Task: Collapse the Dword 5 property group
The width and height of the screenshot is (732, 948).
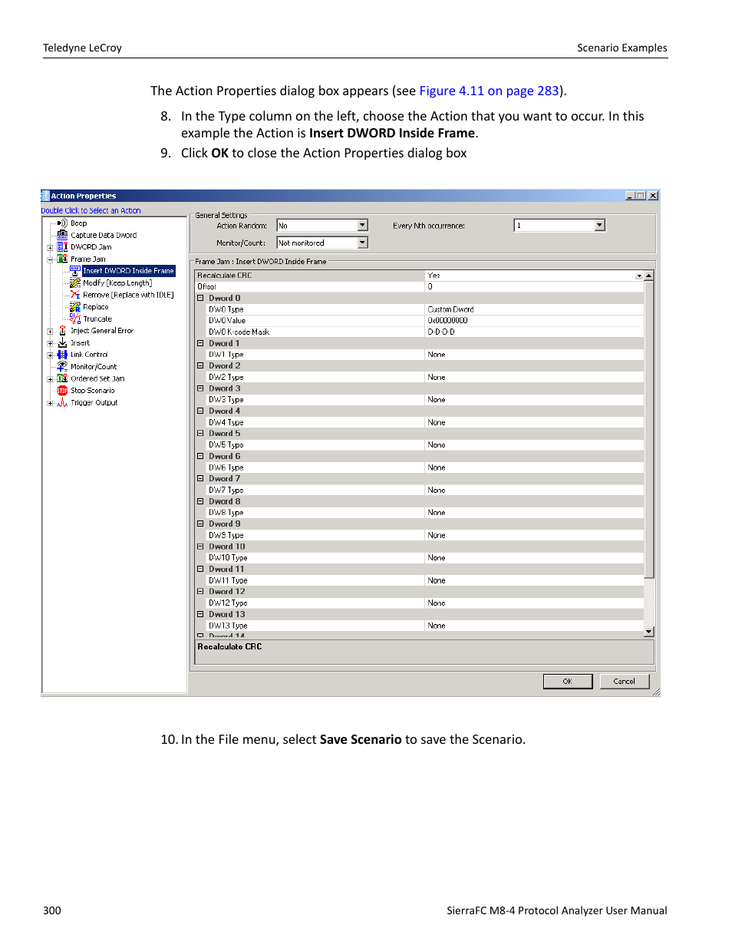Action: (200, 433)
